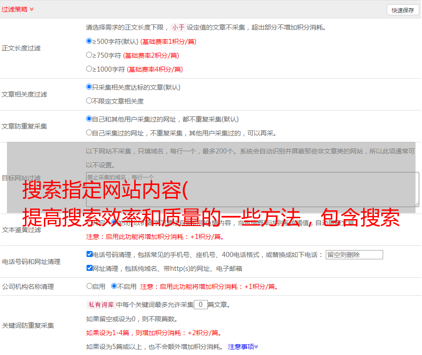Choose 自己采集过的网址，不重复采集 option
The width and height of the screenshot is (422, 355).
(89, 133)
